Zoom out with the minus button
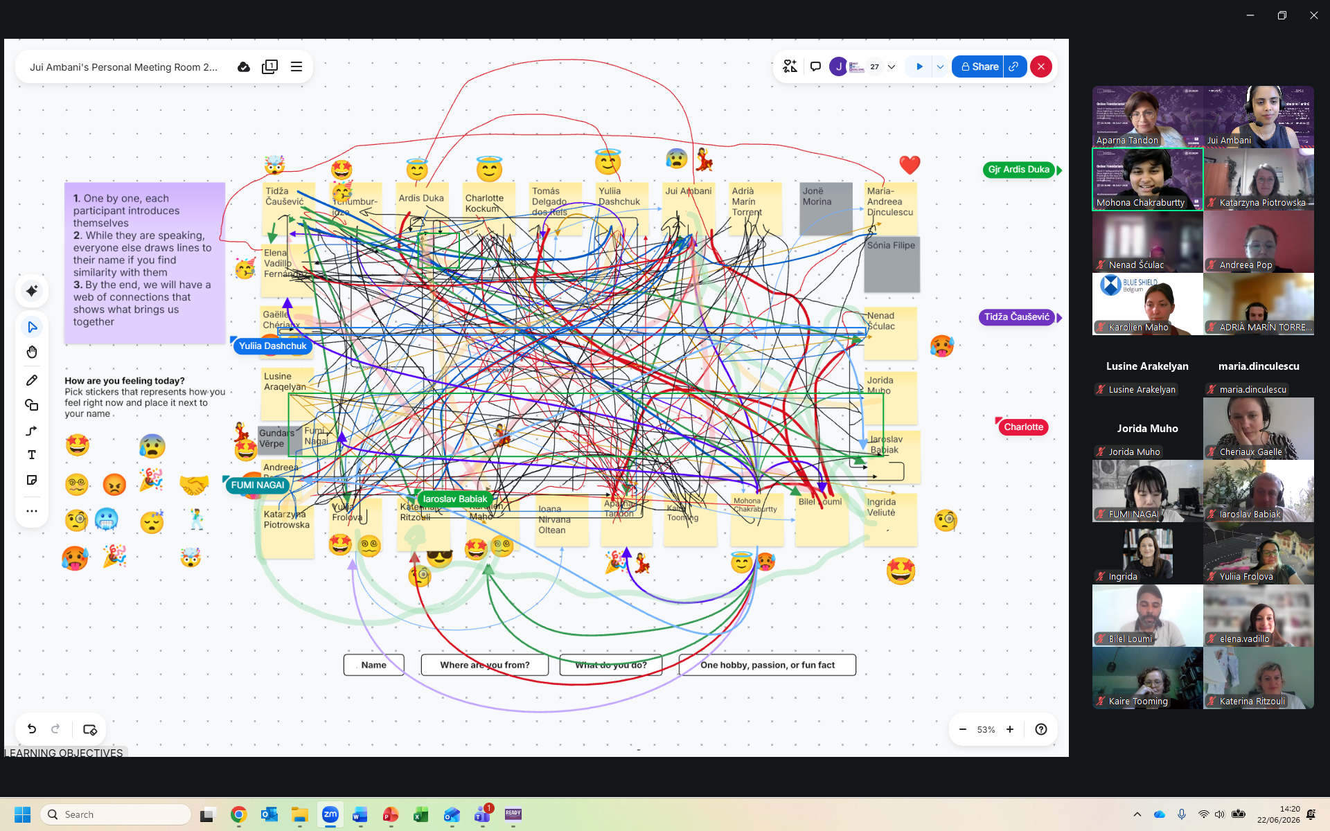This screenshot has width=1330, height=831. (962, 729)
